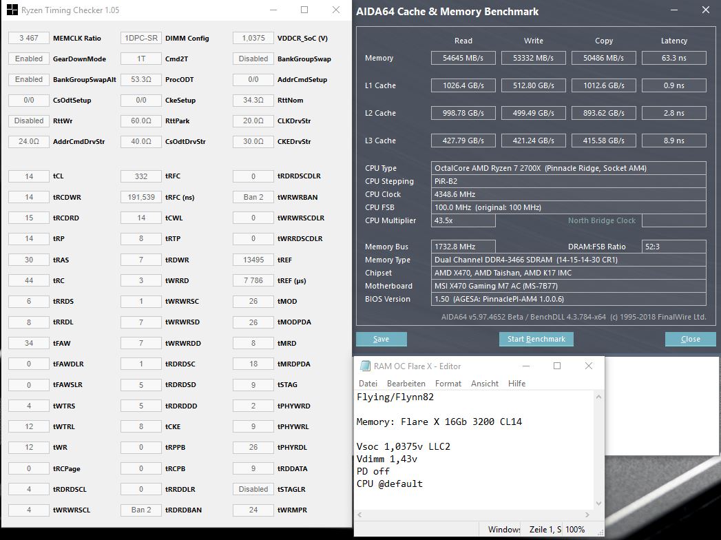This screenshot has width=721, height=540.
Task: Click the tREF value 13495
Action: click(x=253, y=260)
